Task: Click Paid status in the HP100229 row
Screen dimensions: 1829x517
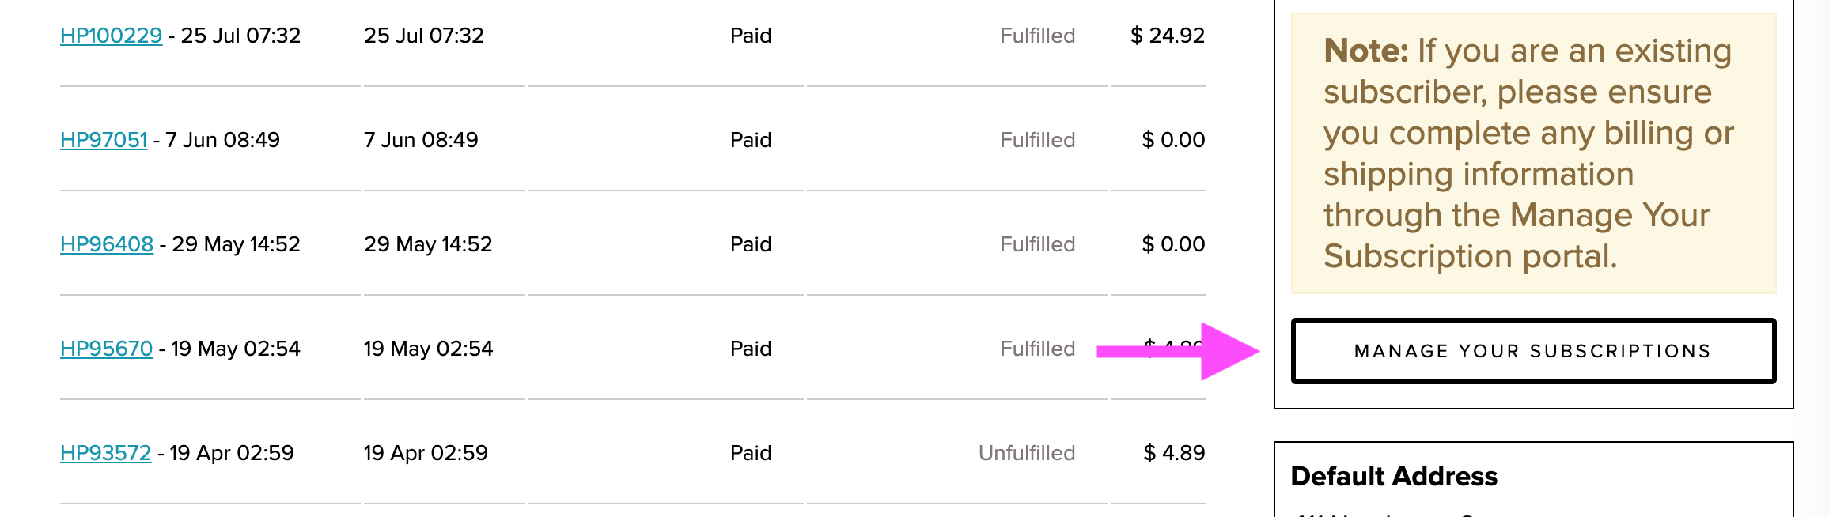Action: pyautogui.click(x=750, y=36)
